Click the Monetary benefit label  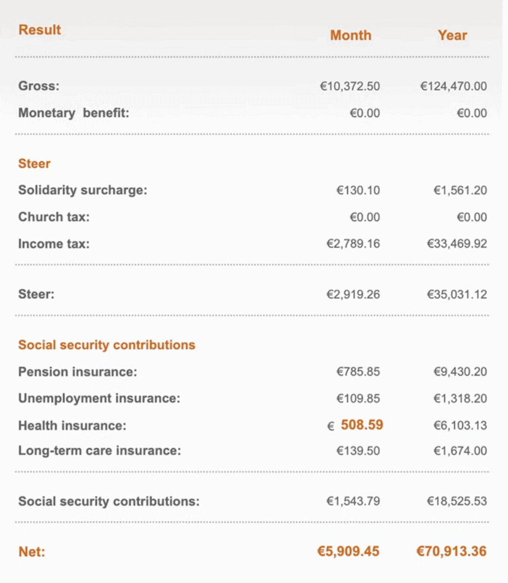pyautogui.click(x=74, y=113)
